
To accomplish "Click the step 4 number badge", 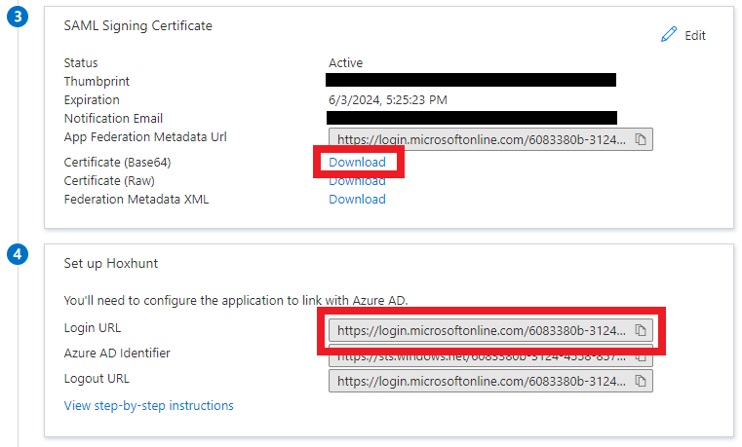I will coord(18,255).
